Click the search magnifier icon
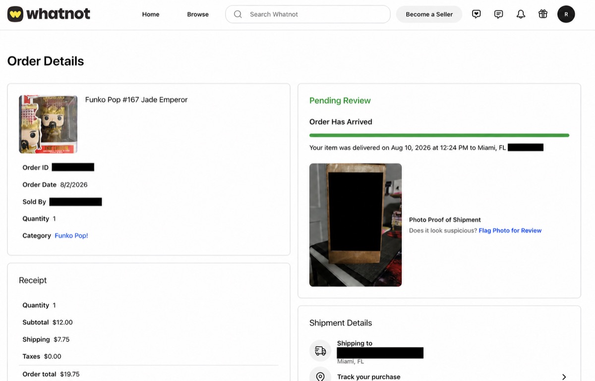Image resolution: width=595 pixels, height=381 pixels. tap(238, 14)
